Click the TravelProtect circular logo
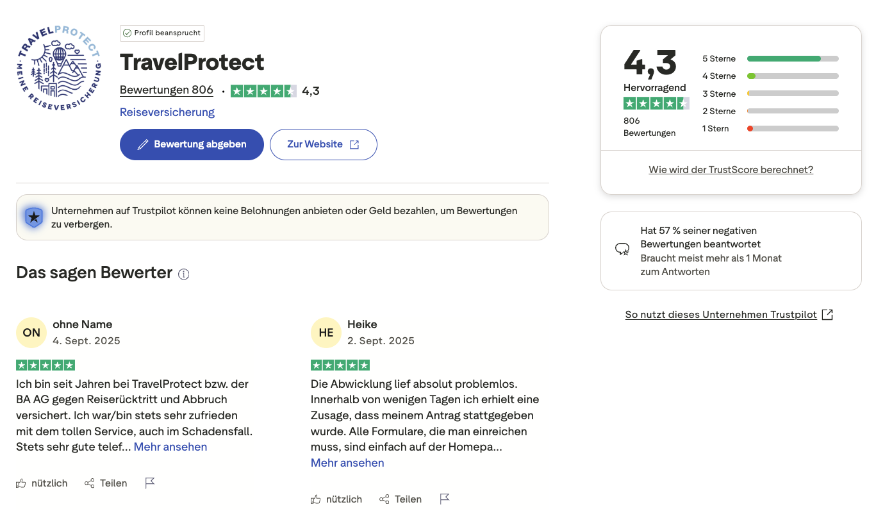876x525 pixels. pyautogui.click(x=58, y=67)
